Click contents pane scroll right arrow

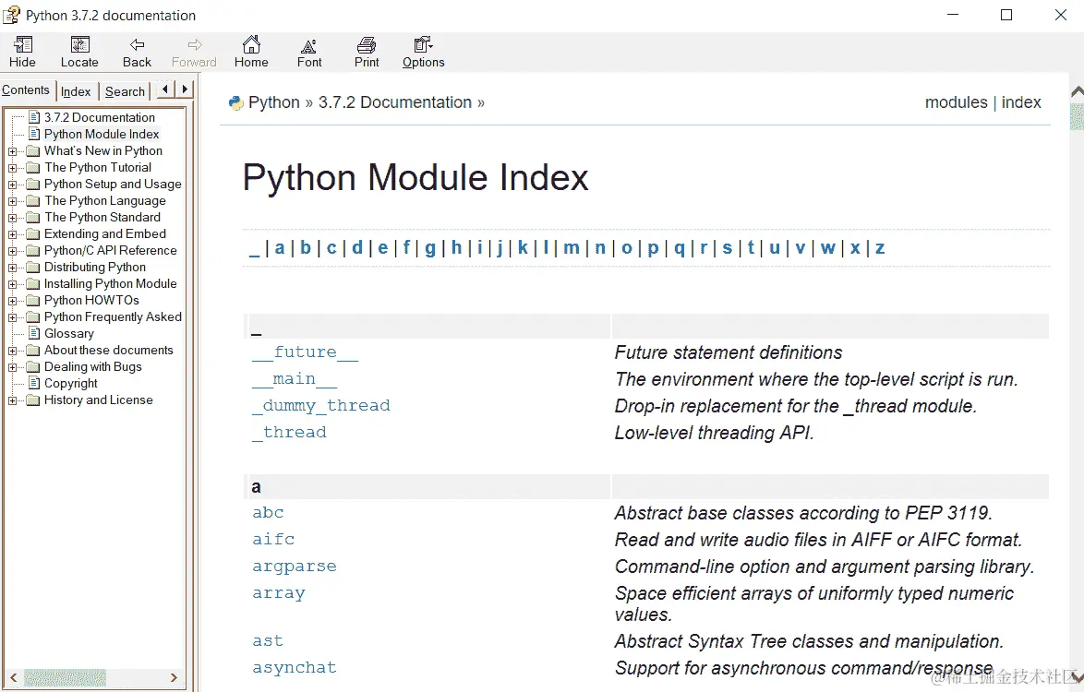pyautogui.click(x=174, y=677)
